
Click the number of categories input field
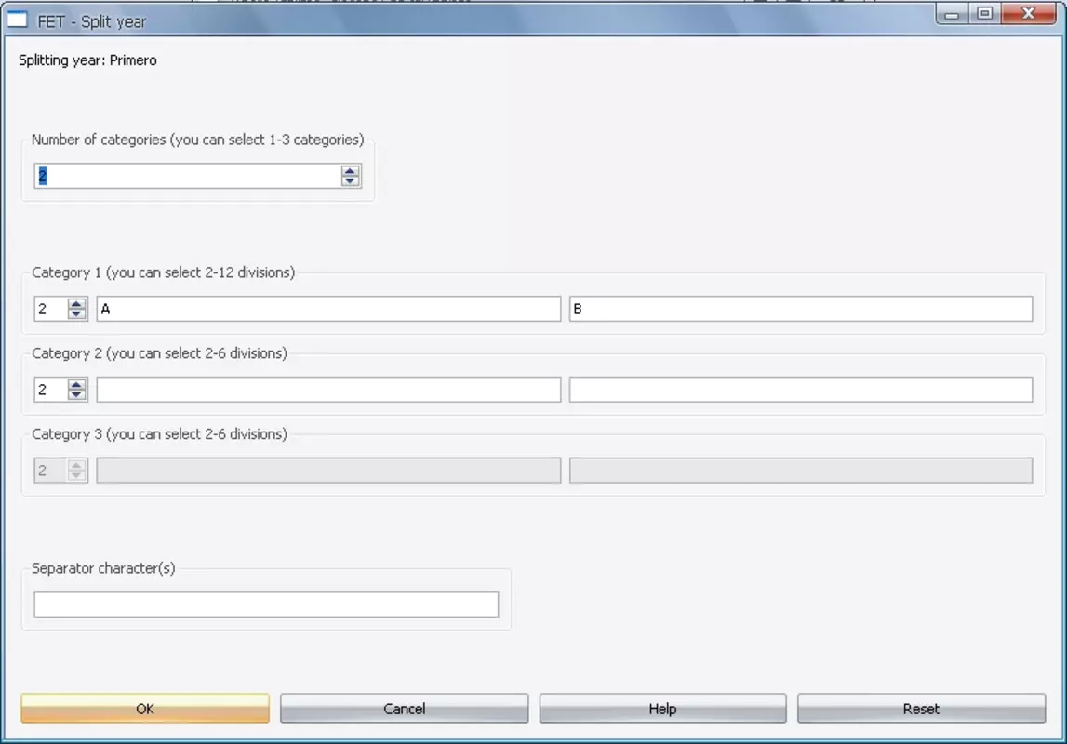coord(188,176)
